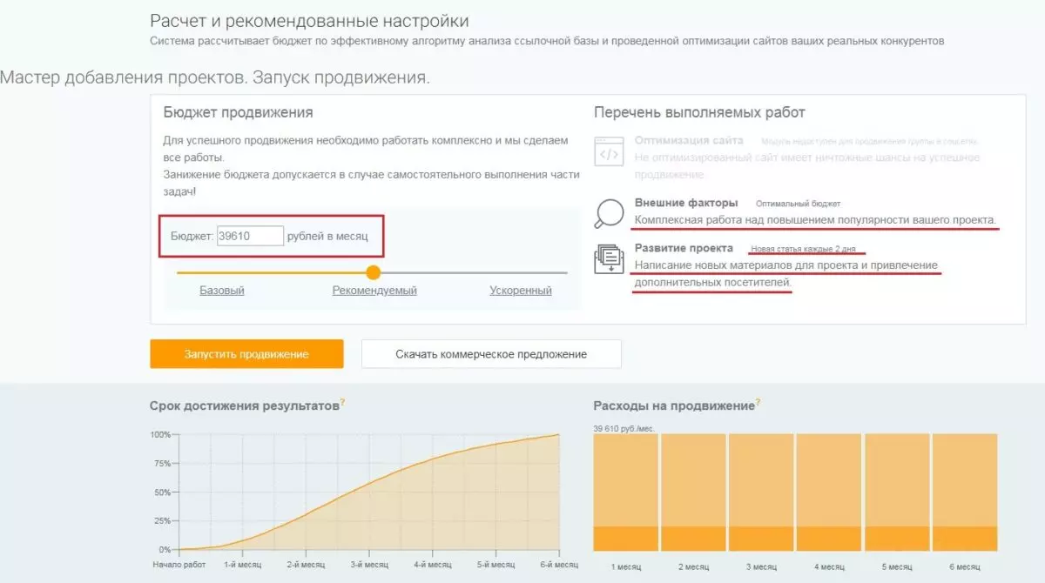The image size is (1045, 583).
Task: Click the Перечень выполняемых работ heading
Action: pyautogui.click(x=699, y=112)
